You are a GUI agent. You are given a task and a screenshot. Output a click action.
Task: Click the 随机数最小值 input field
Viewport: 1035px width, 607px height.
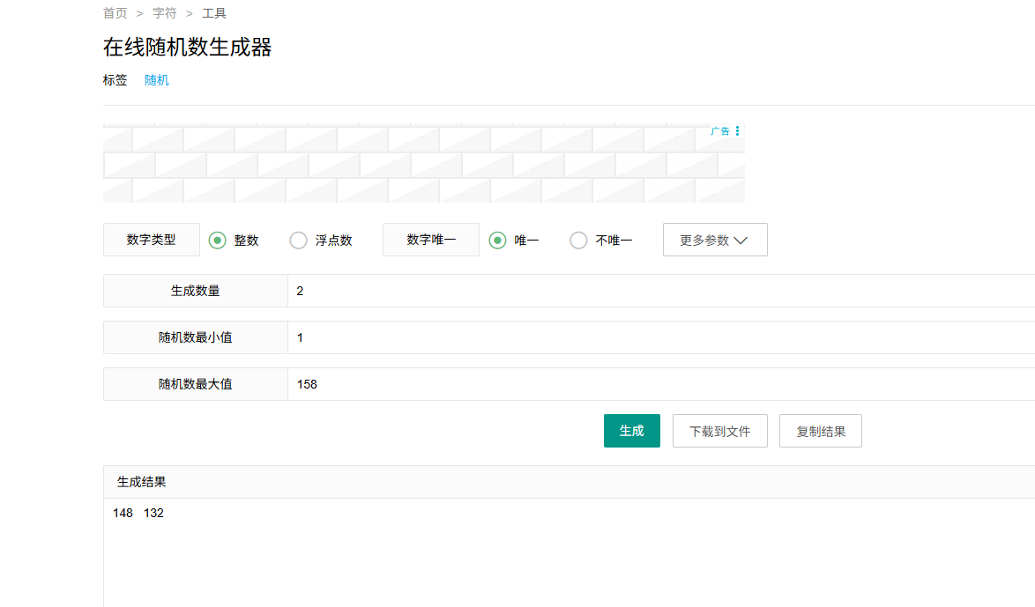coord(661,337)
